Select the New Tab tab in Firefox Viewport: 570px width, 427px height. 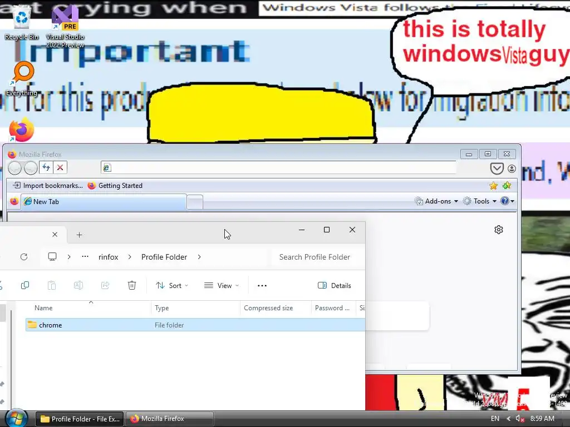(104, 201)
